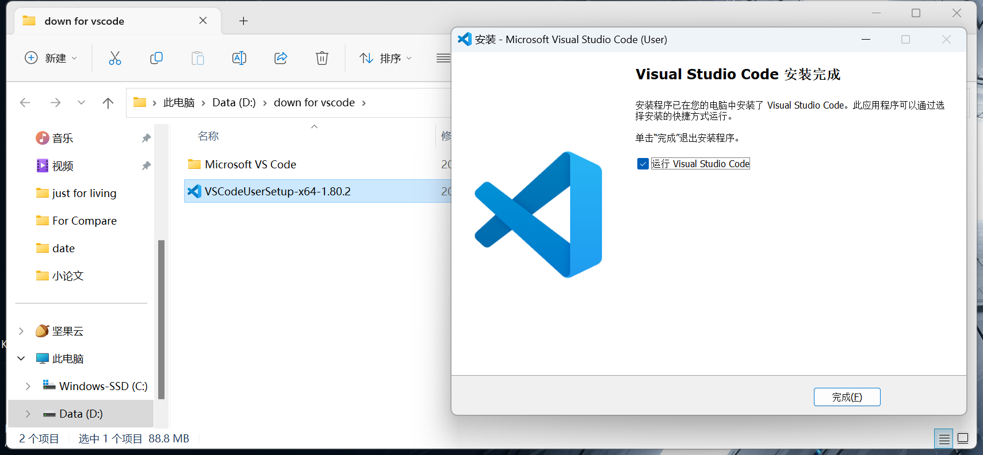Image resolution: width=983 pixels, height=455 pixels.
Task: Click the Share icon in toolbar
Action: pyautogui.click(x=281, y=58)
